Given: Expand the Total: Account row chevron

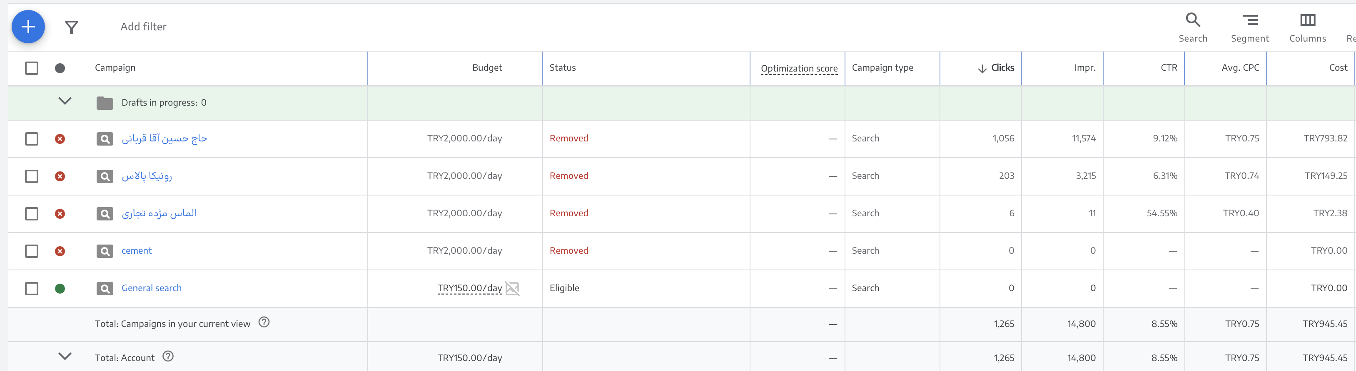Looking at the screenshot, I should 65,356.
